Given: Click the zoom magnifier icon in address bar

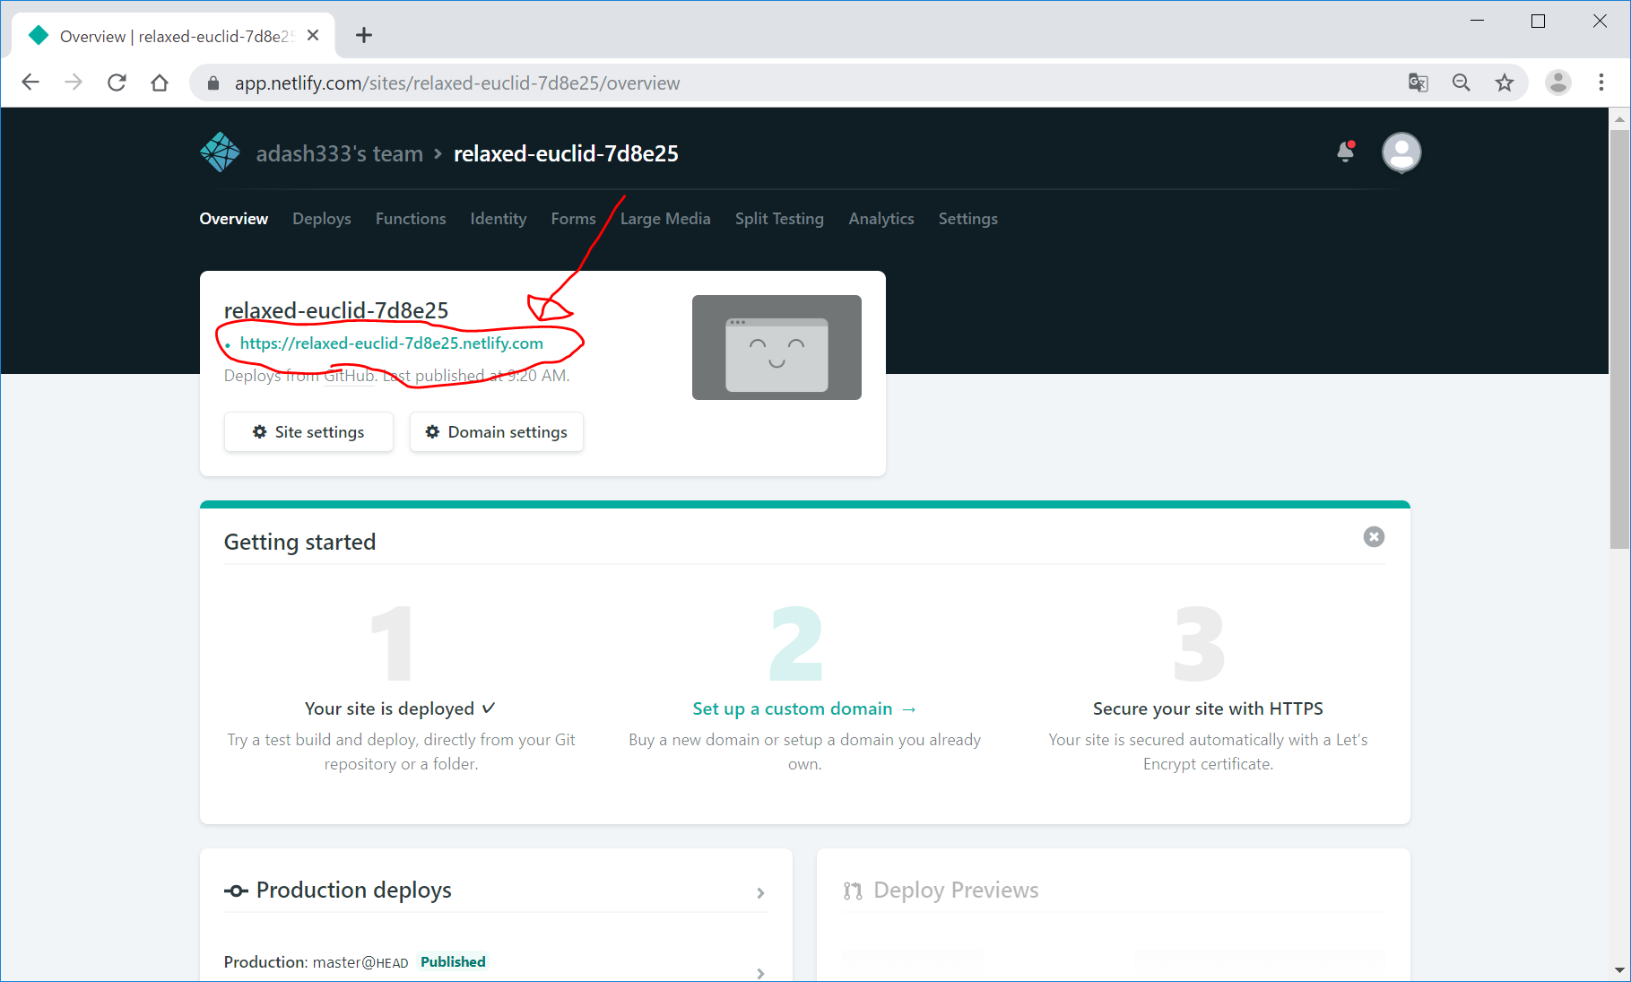Looking at the screenshot, I should click(x=1461, y=83).
